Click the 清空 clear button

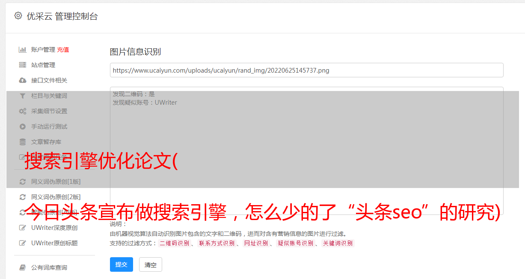coord(151,264)
